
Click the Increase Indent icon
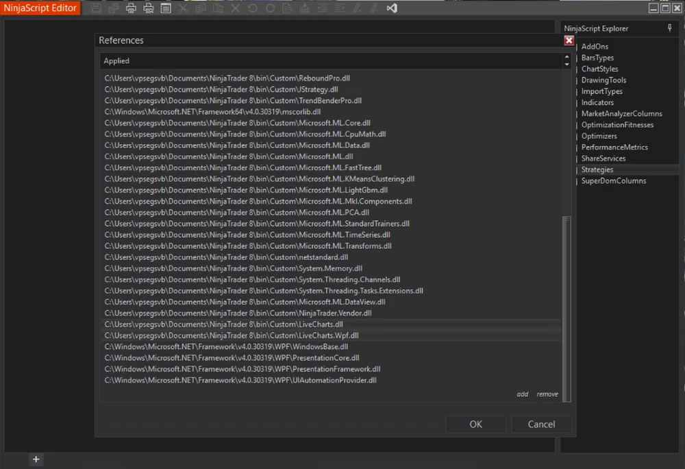coord(340,8)
